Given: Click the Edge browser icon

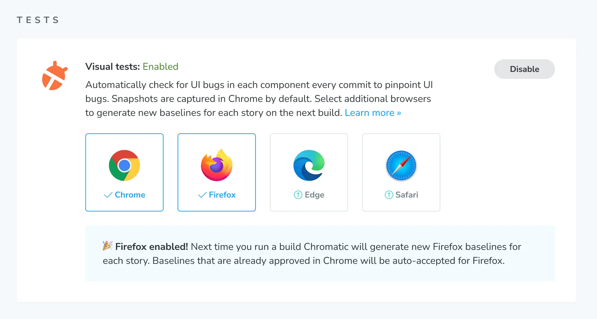Looking at the screenshot, I should pos(309,165).
